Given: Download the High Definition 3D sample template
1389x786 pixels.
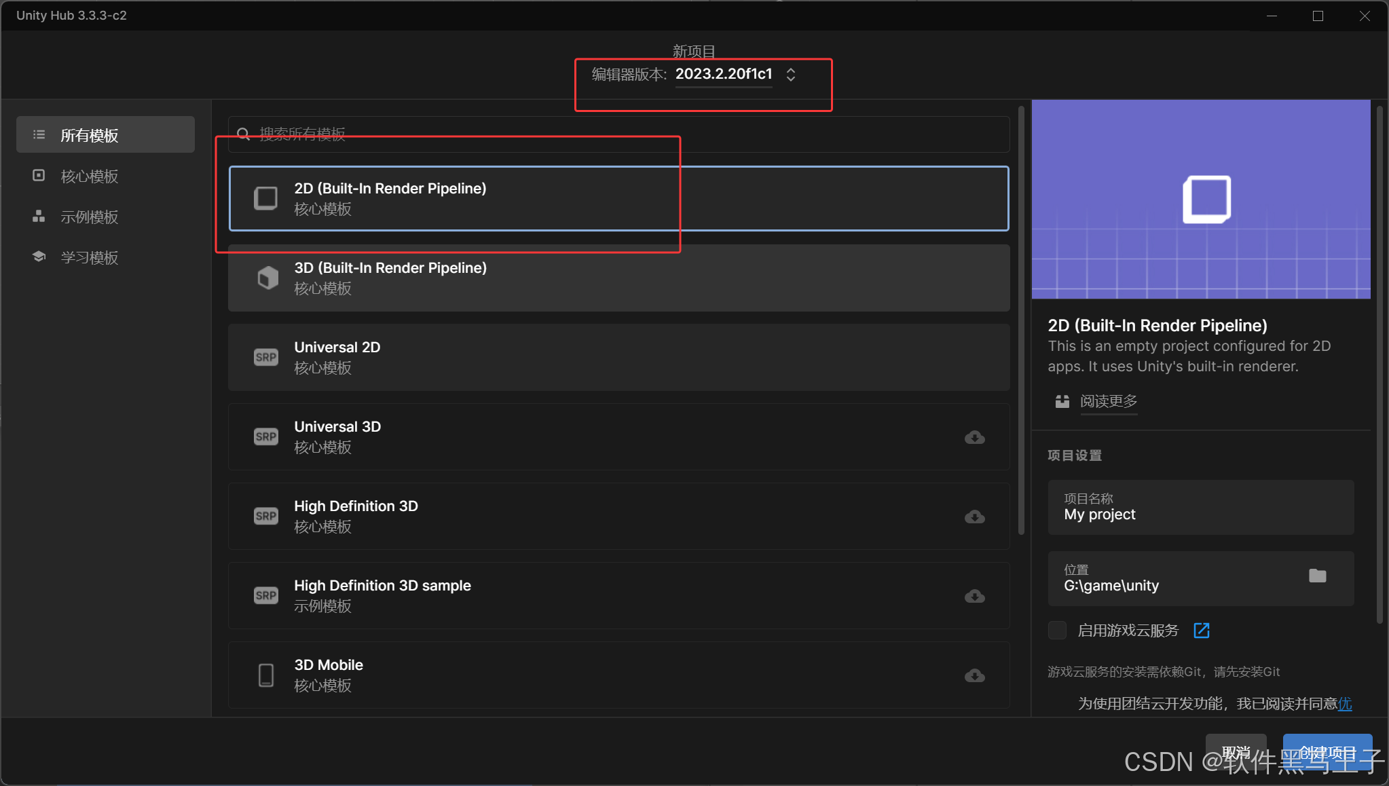Looking at the screenshot, I should [974, 596].
